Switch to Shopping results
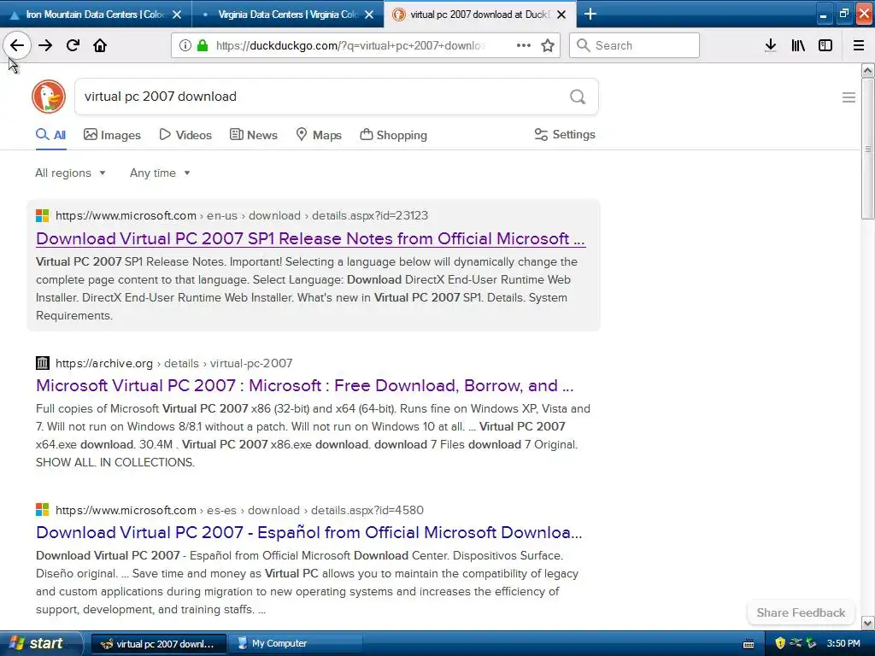Image resolution: width=875 pixels, height=656 pixels. 393,135
